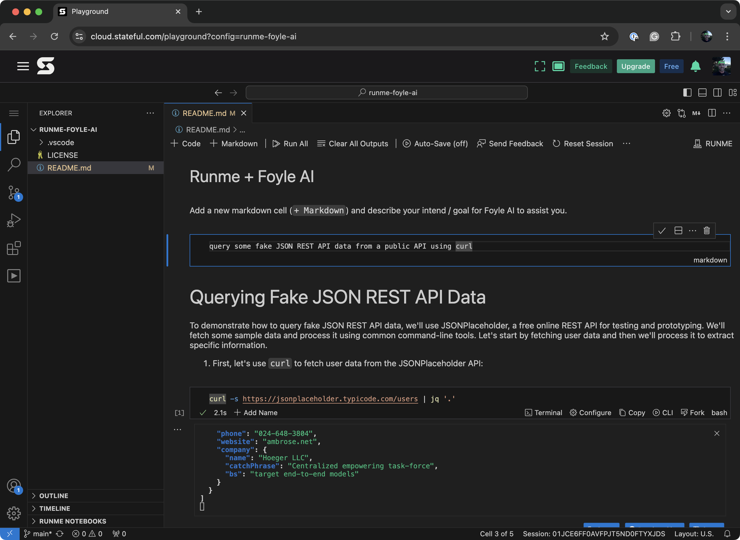The image size is (740, 540).
Task: Click the main* branch in status bar
Action: pyautogui.click(x=38, y=534)
